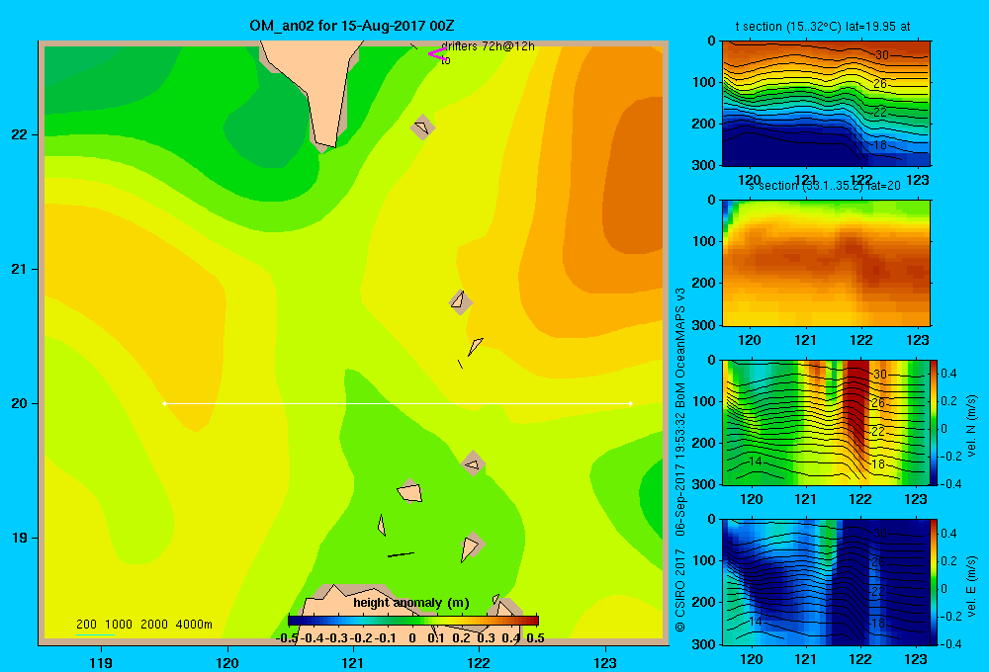Click the depth label 100 on temperature section

pos(703,82)
